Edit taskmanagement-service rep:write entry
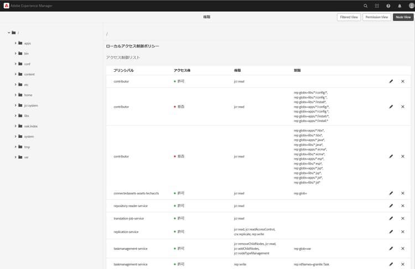 click(391, 264)
